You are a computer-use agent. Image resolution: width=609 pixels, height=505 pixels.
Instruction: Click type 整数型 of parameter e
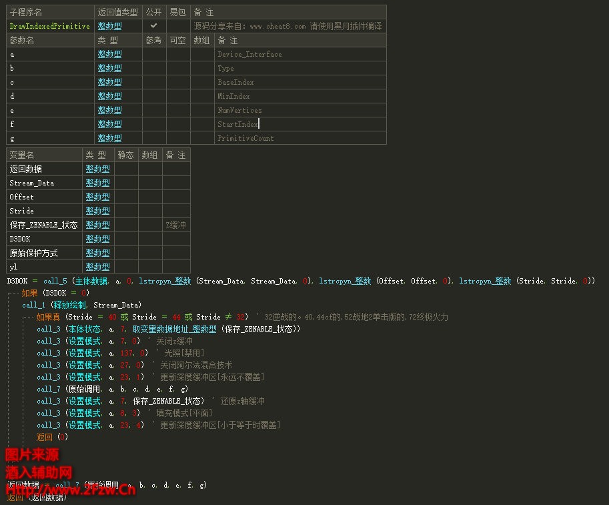click(x=109, y=110)
